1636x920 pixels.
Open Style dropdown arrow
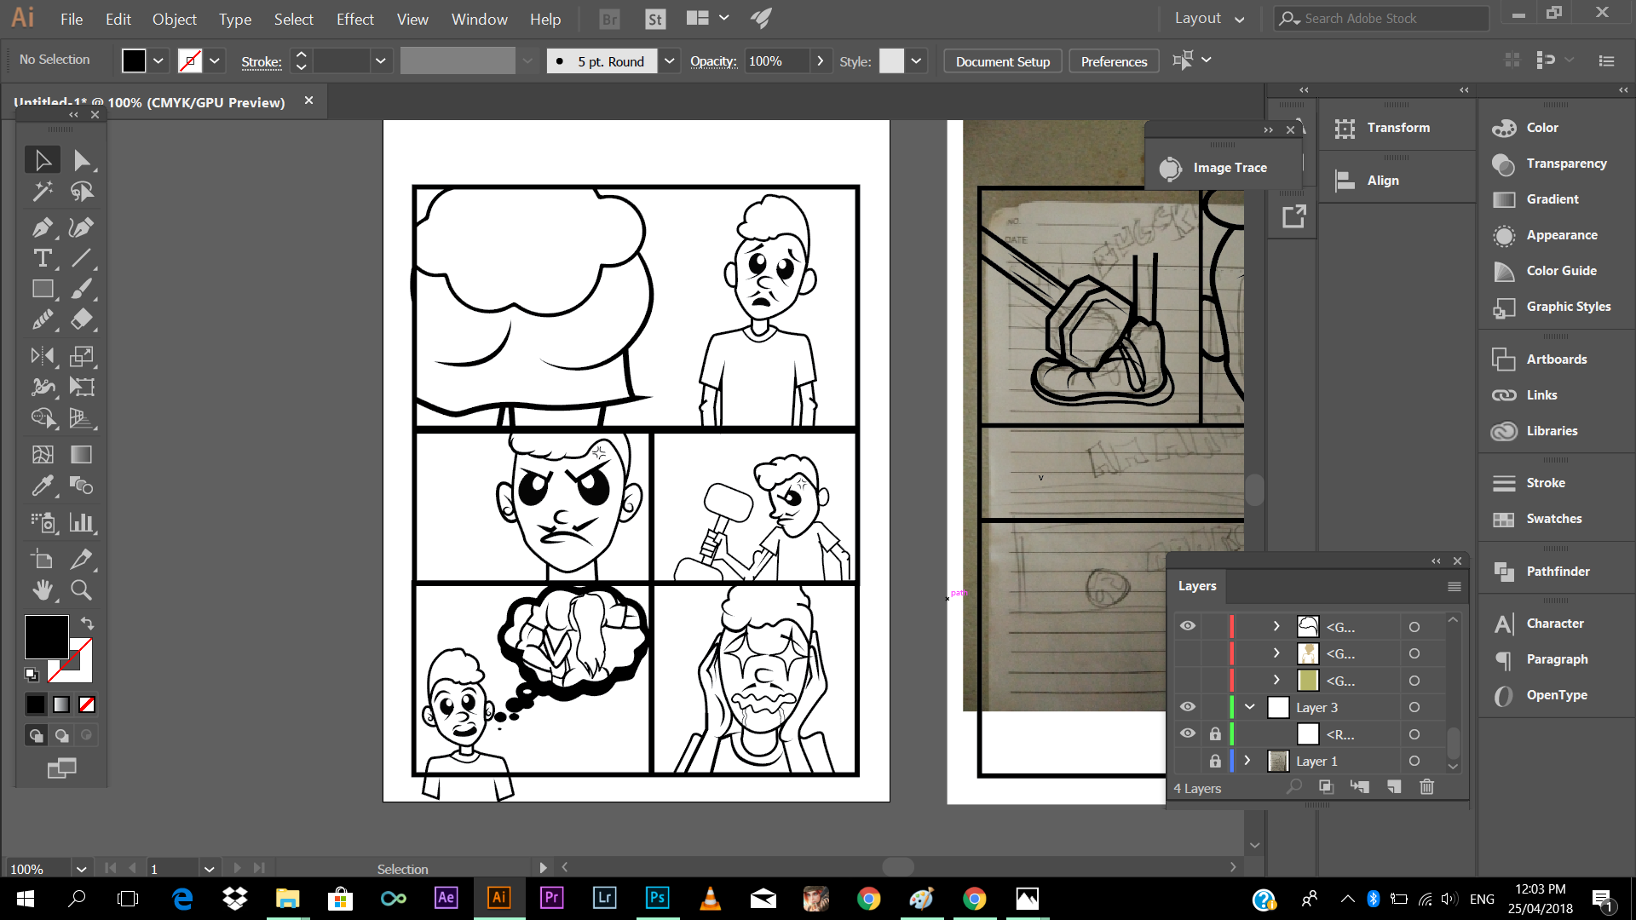(916, 60)
